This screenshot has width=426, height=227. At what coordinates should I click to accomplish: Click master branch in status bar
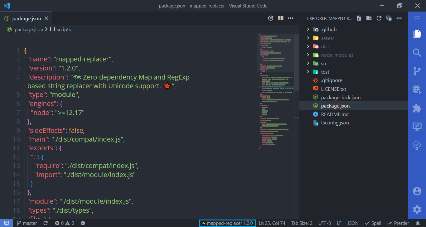point(27,223)
